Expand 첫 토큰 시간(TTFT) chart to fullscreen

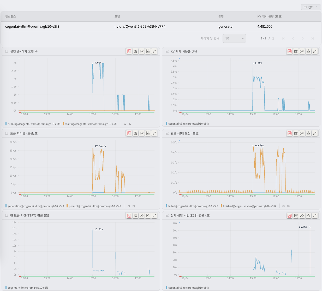(154, 216)
